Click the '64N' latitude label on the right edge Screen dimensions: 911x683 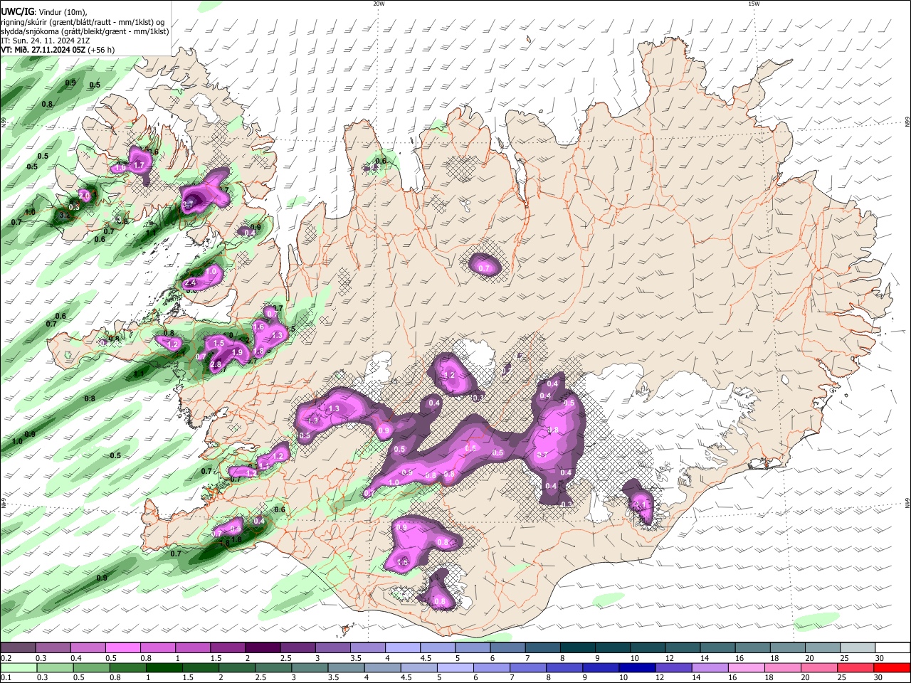pos(907,502)
